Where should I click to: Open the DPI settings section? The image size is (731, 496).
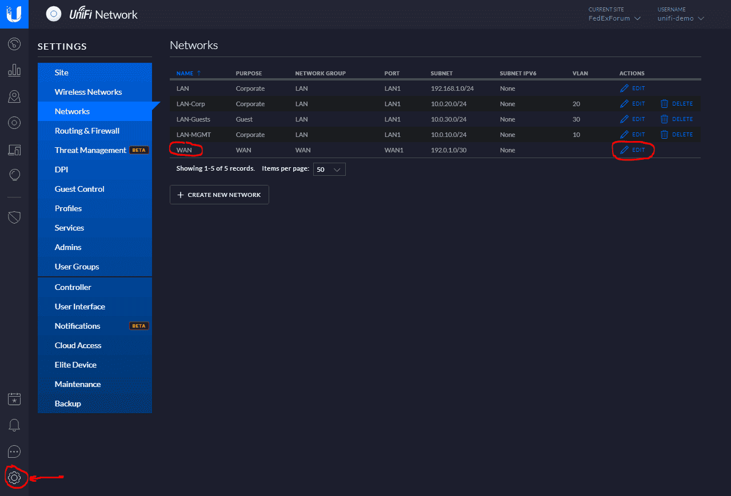click(x=95, y=170)
